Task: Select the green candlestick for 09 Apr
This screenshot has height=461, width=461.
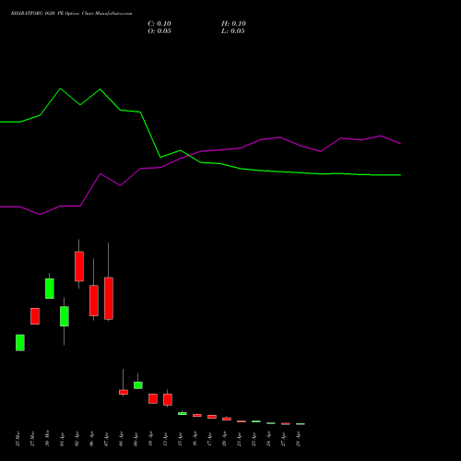Action: coord(138,385)
